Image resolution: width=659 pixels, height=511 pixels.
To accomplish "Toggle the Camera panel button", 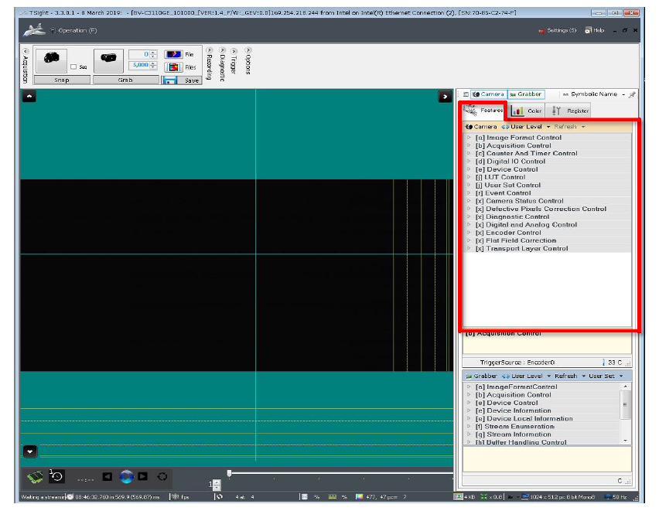I will pyautogui.click(x=488, y=94).
